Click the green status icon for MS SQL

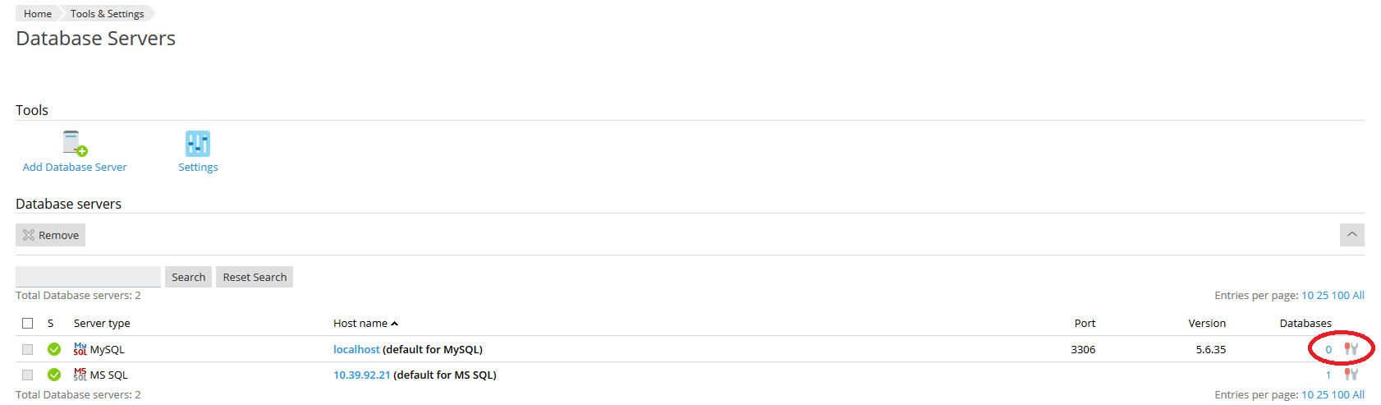pyautogui.click(x=54, y=375)
